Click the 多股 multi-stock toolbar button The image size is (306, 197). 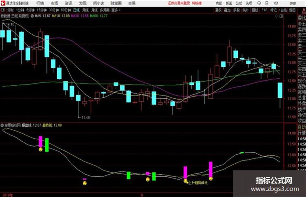(x=236, y=10)
